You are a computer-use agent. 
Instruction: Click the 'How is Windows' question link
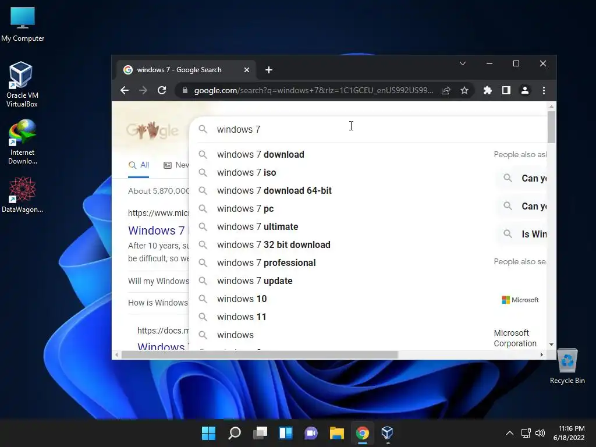(x=158, y=303)
